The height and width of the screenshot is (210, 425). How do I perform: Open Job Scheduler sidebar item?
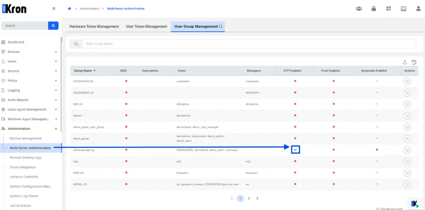pos(21,206)
